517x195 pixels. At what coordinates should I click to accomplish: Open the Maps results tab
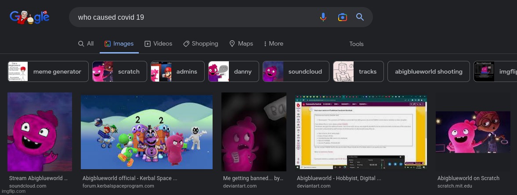[x=241, y=44]
